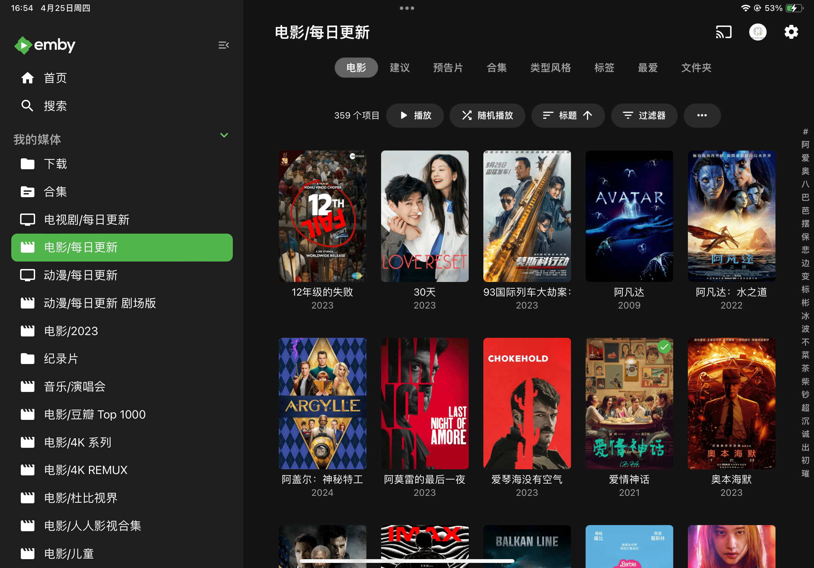Image resolution: width=814 pixels, height=568 pixels.
Task: Switch to the 文件夹 tab
Action: click(696, 68)
